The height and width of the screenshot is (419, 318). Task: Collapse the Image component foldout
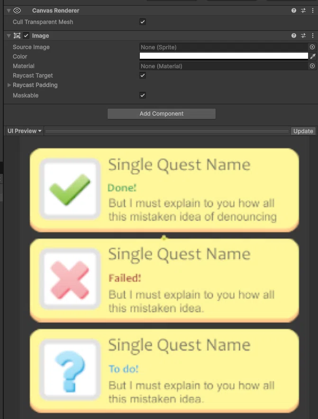coord(9,36)
